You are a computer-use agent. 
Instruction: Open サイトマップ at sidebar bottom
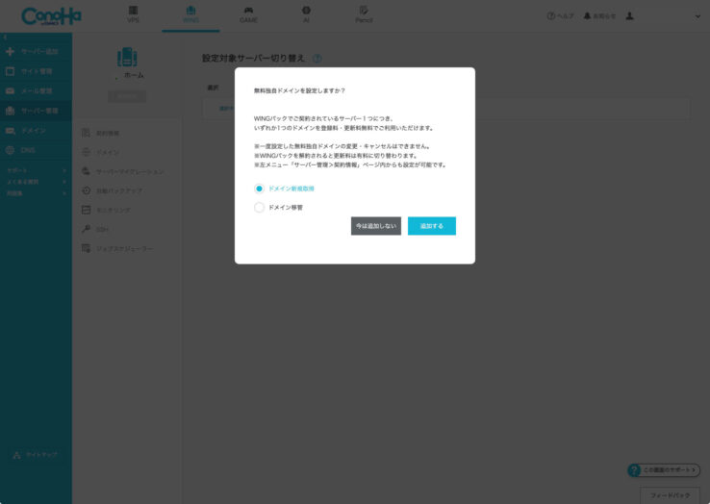pos(36,455)
